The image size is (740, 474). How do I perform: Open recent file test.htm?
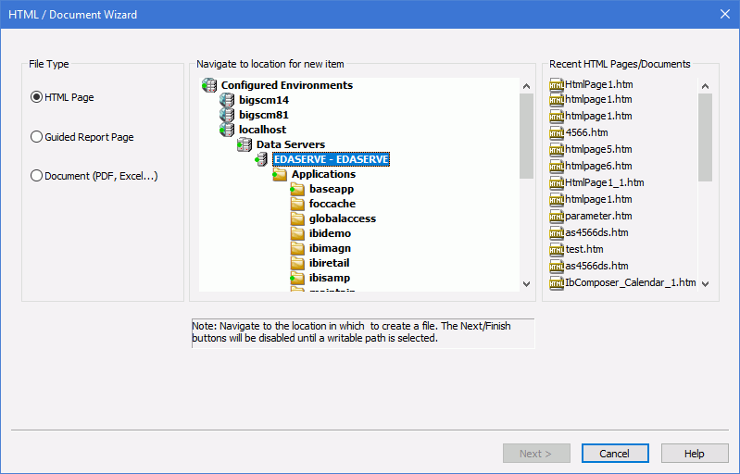pos(583,249)
